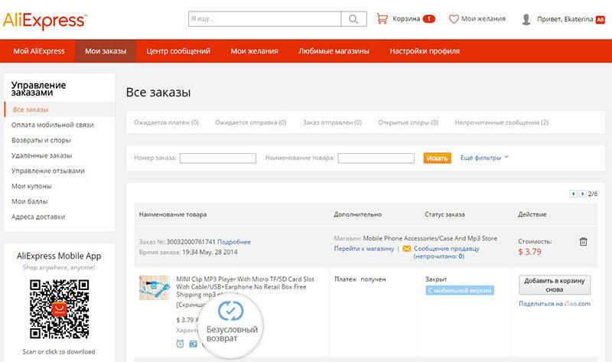Click the 'С мобильной версии' badge

click(x=460, y=291)
